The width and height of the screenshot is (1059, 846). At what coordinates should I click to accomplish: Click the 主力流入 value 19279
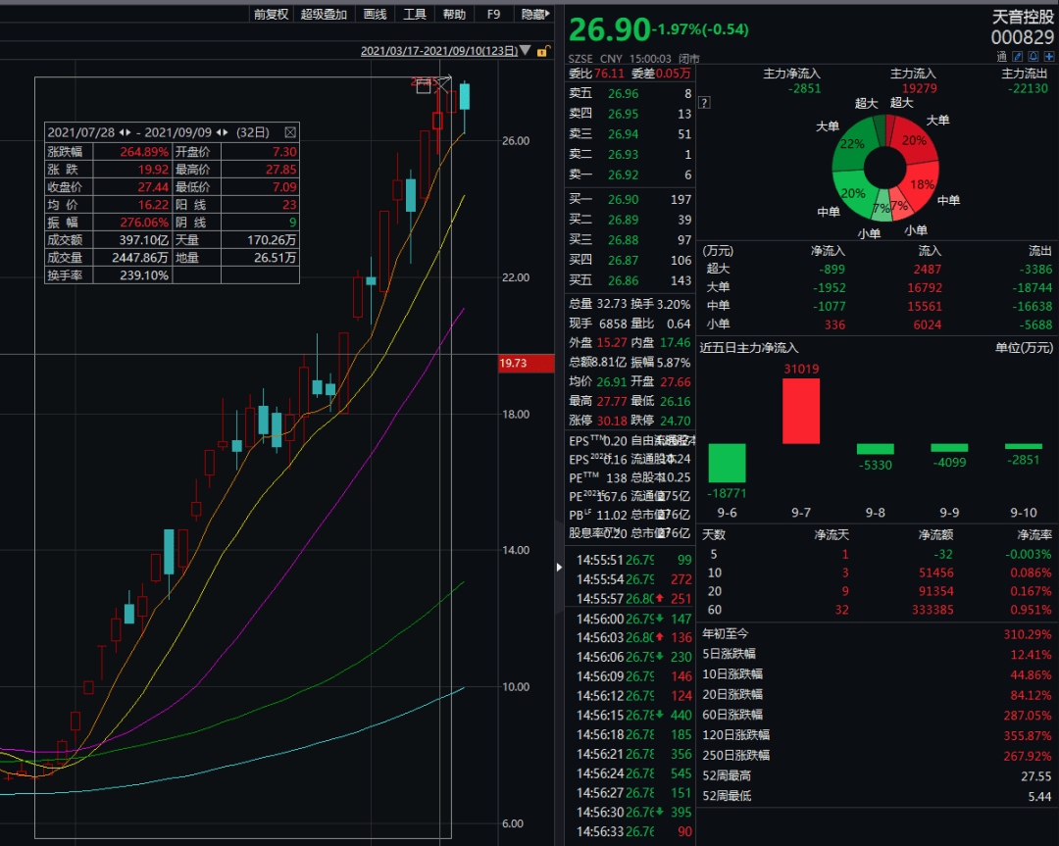tap(919, 88)
